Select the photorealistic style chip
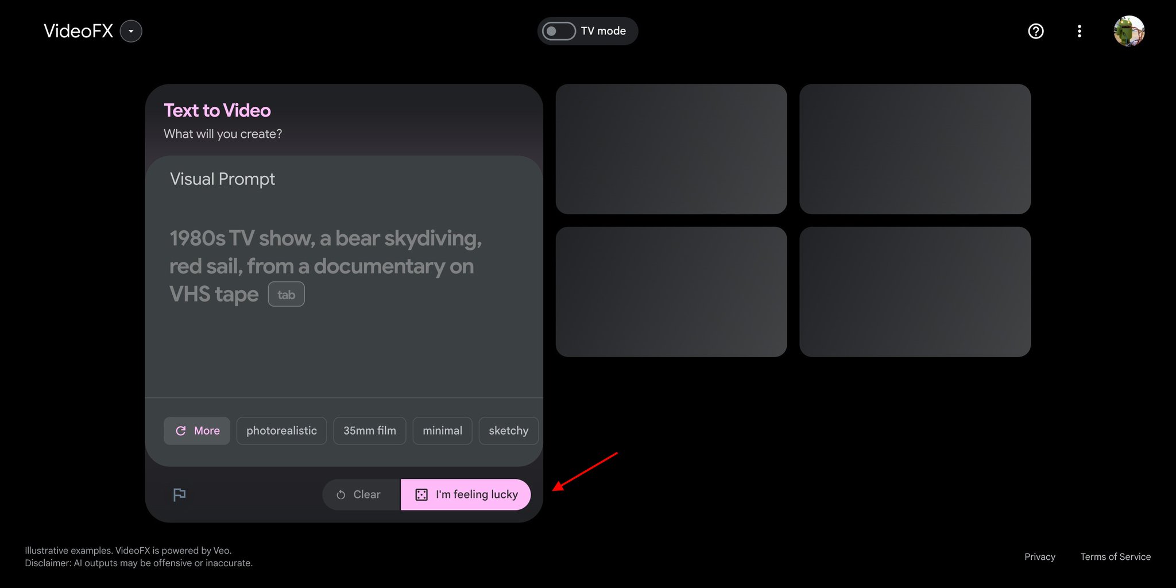1176x588 pixels. pyautogui.click(x=281, y=431)
